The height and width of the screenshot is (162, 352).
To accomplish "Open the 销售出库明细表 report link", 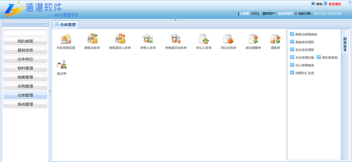I will 306,34.
